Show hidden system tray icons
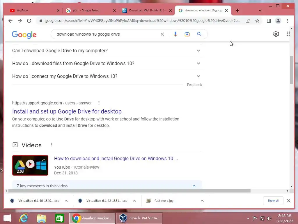298x224 pixels. tap(248, 218)
